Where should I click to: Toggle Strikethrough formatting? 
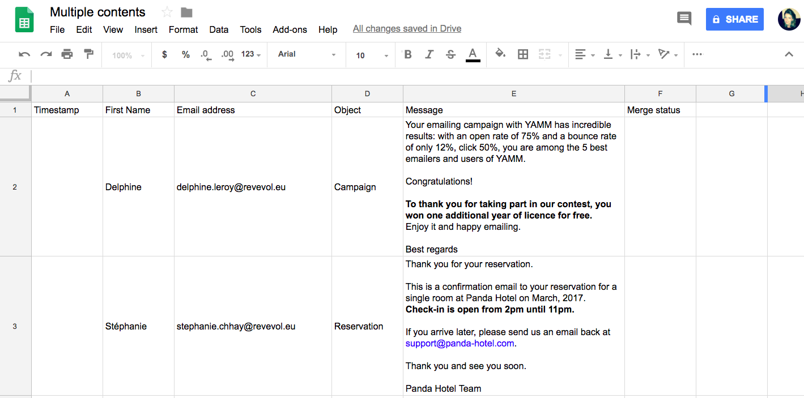450,54
